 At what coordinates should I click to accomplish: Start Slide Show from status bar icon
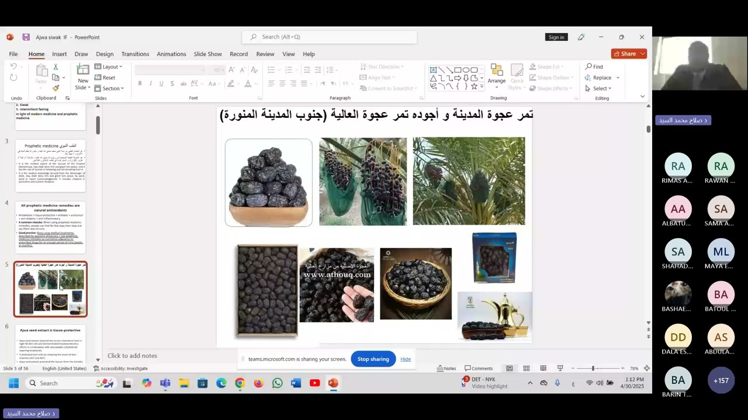[x=560, y=368]
